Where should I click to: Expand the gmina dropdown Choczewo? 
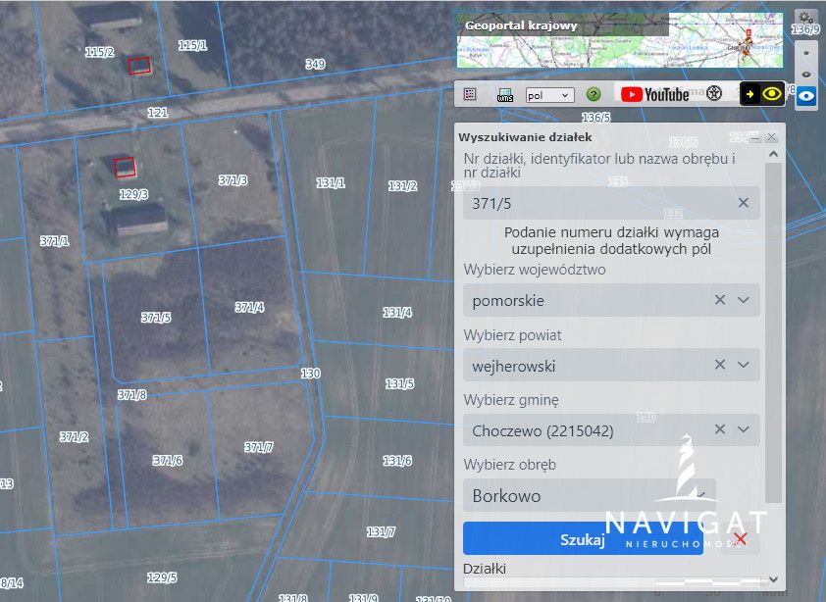click(x=744, y=429)
